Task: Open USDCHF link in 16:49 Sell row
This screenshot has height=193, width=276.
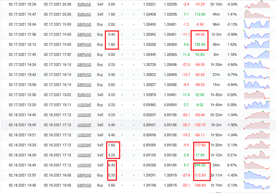Action: (84, 165)
